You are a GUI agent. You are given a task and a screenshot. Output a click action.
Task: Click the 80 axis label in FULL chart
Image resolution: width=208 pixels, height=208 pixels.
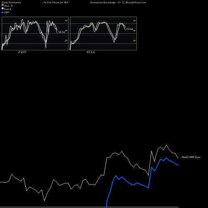134,20
